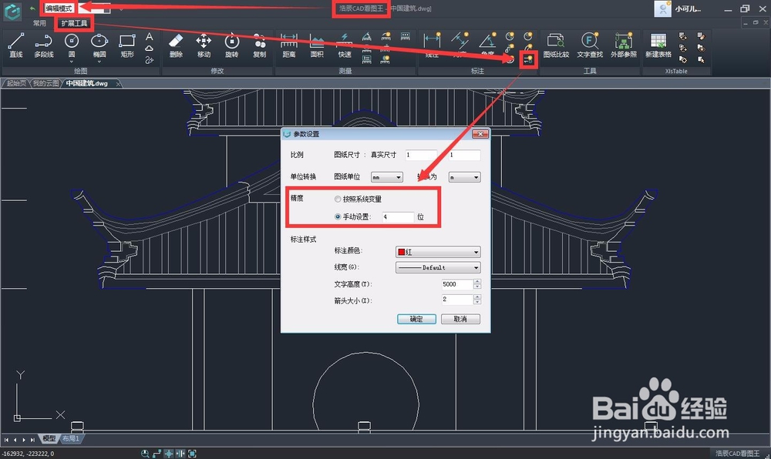Open the 编辑模式 mode dropdown
The height and width of the screenshot is (459, 771).
77,8
